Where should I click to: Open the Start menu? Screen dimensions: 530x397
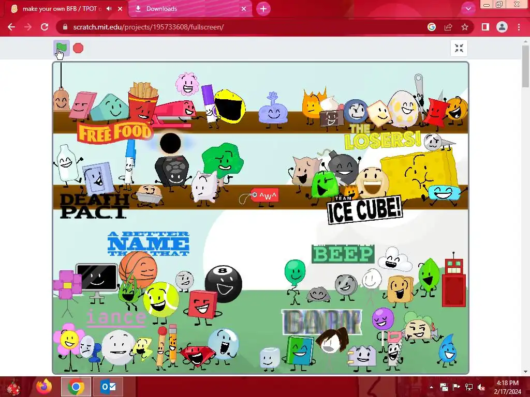click(13, 387)
